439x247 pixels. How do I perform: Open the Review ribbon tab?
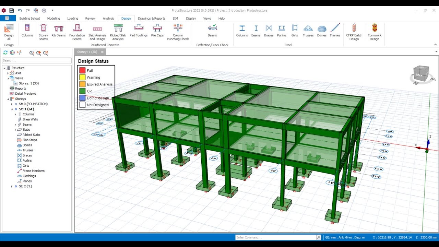tap(90, 19)
